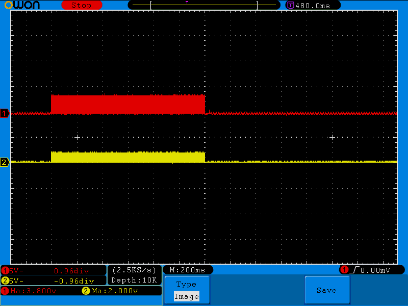Click the purple T horizontal position icon

(x=290, y=6)
